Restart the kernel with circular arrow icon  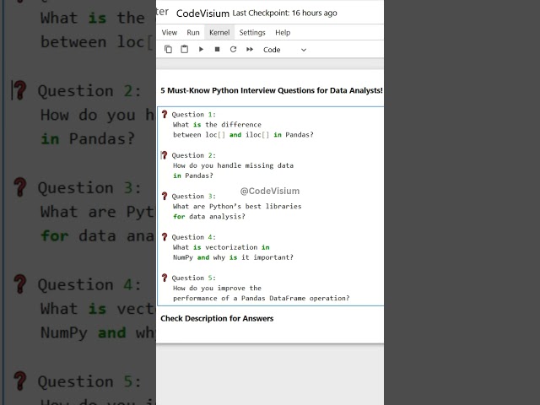pos(233,50)
